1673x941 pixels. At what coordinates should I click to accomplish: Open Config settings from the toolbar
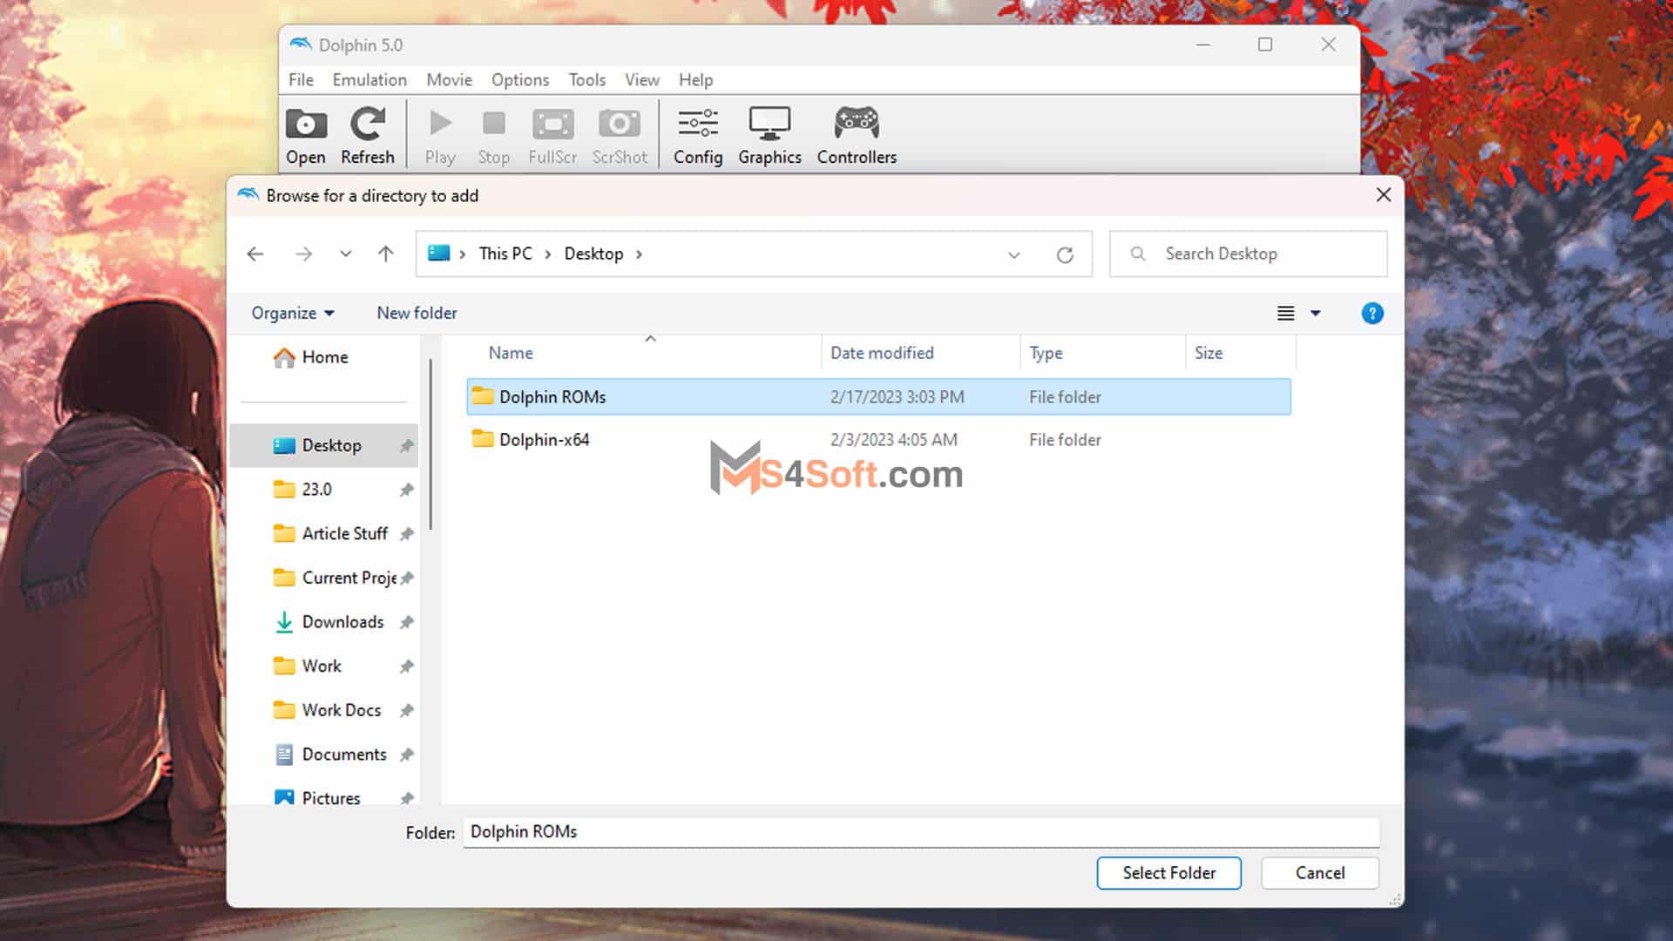click(698, 136)
